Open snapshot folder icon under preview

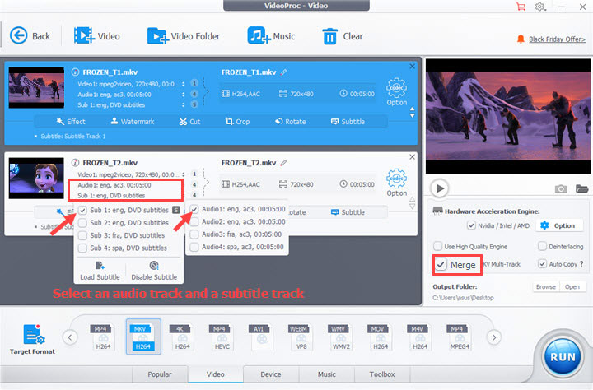pyautogui.click(x=581, y=188)
